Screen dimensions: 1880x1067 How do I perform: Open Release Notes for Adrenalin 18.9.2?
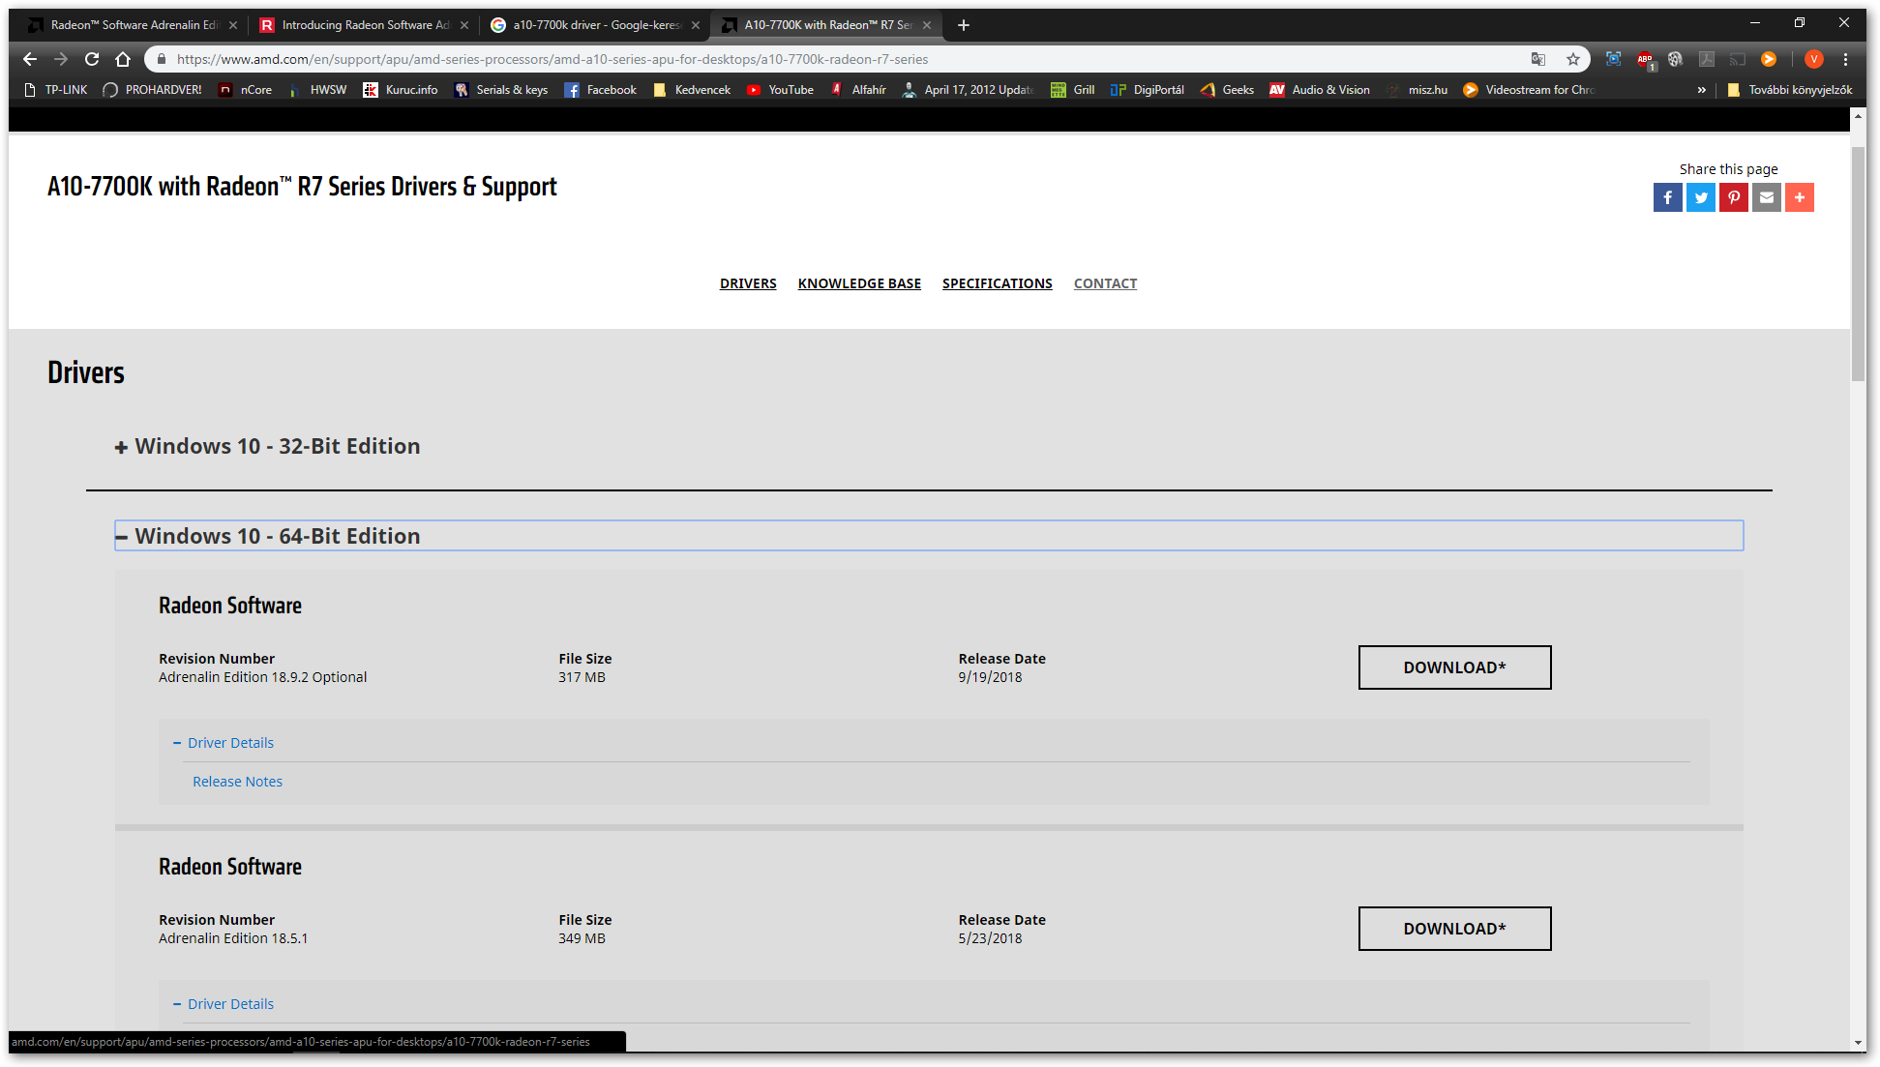point(237,782)
